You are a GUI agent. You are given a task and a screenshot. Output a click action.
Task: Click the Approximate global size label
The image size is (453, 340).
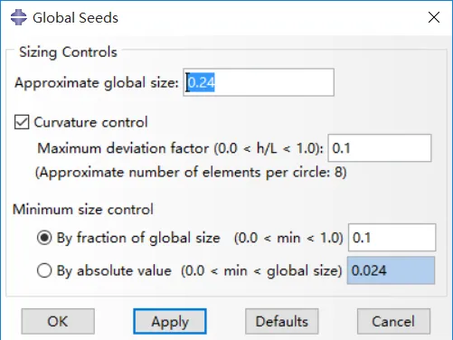tap(97, 82)
